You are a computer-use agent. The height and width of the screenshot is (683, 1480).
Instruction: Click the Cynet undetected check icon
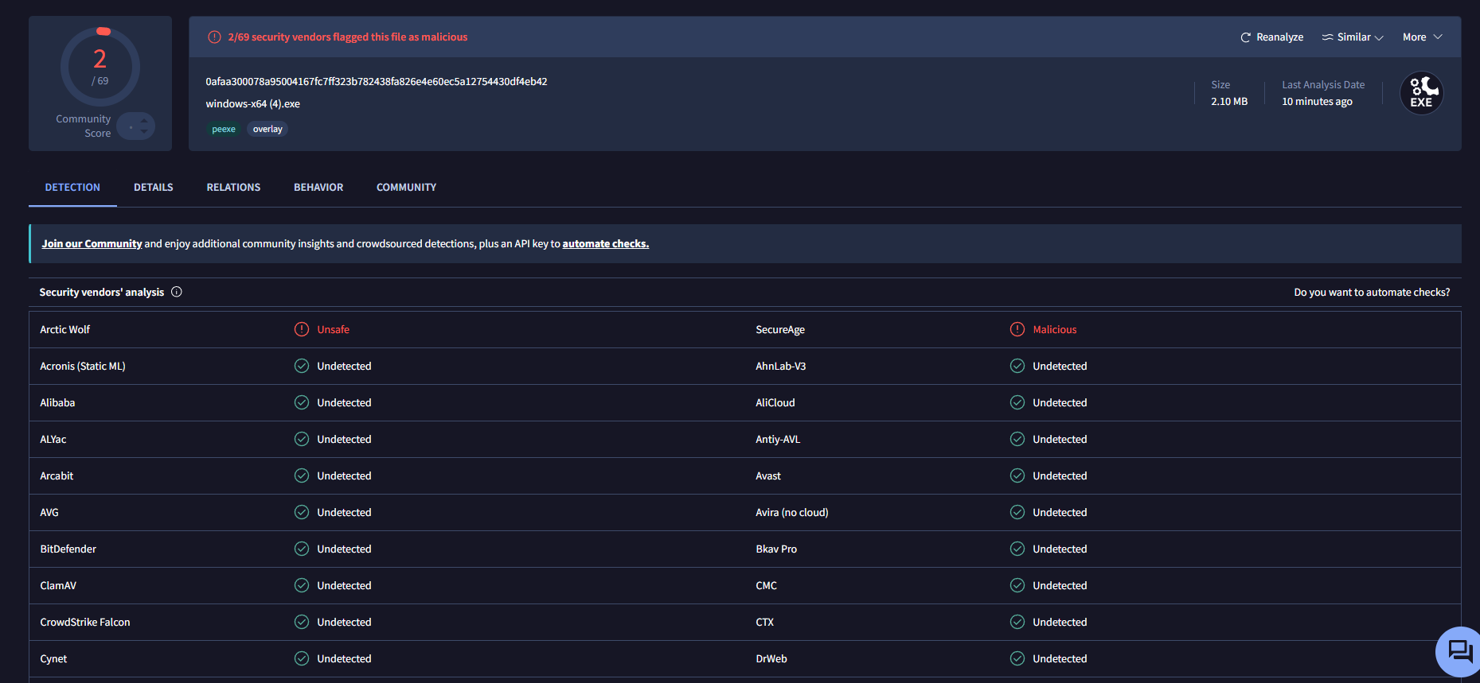coord(302,658)
